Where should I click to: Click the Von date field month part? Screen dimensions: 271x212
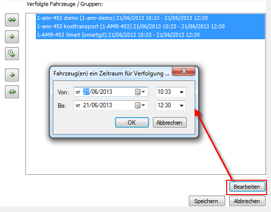click(95, 92)
